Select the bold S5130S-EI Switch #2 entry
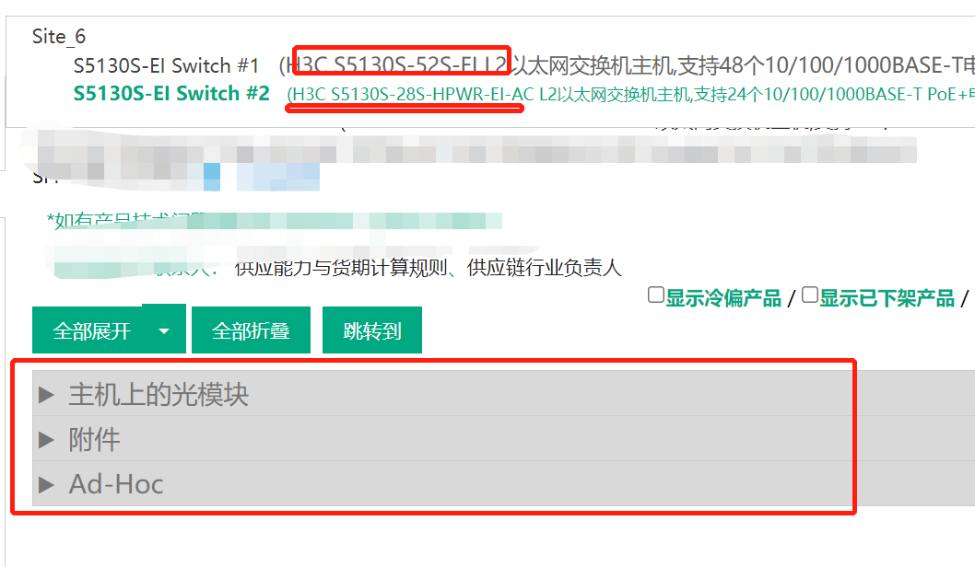Screen dimensions: 975x567 click(171, 94)
